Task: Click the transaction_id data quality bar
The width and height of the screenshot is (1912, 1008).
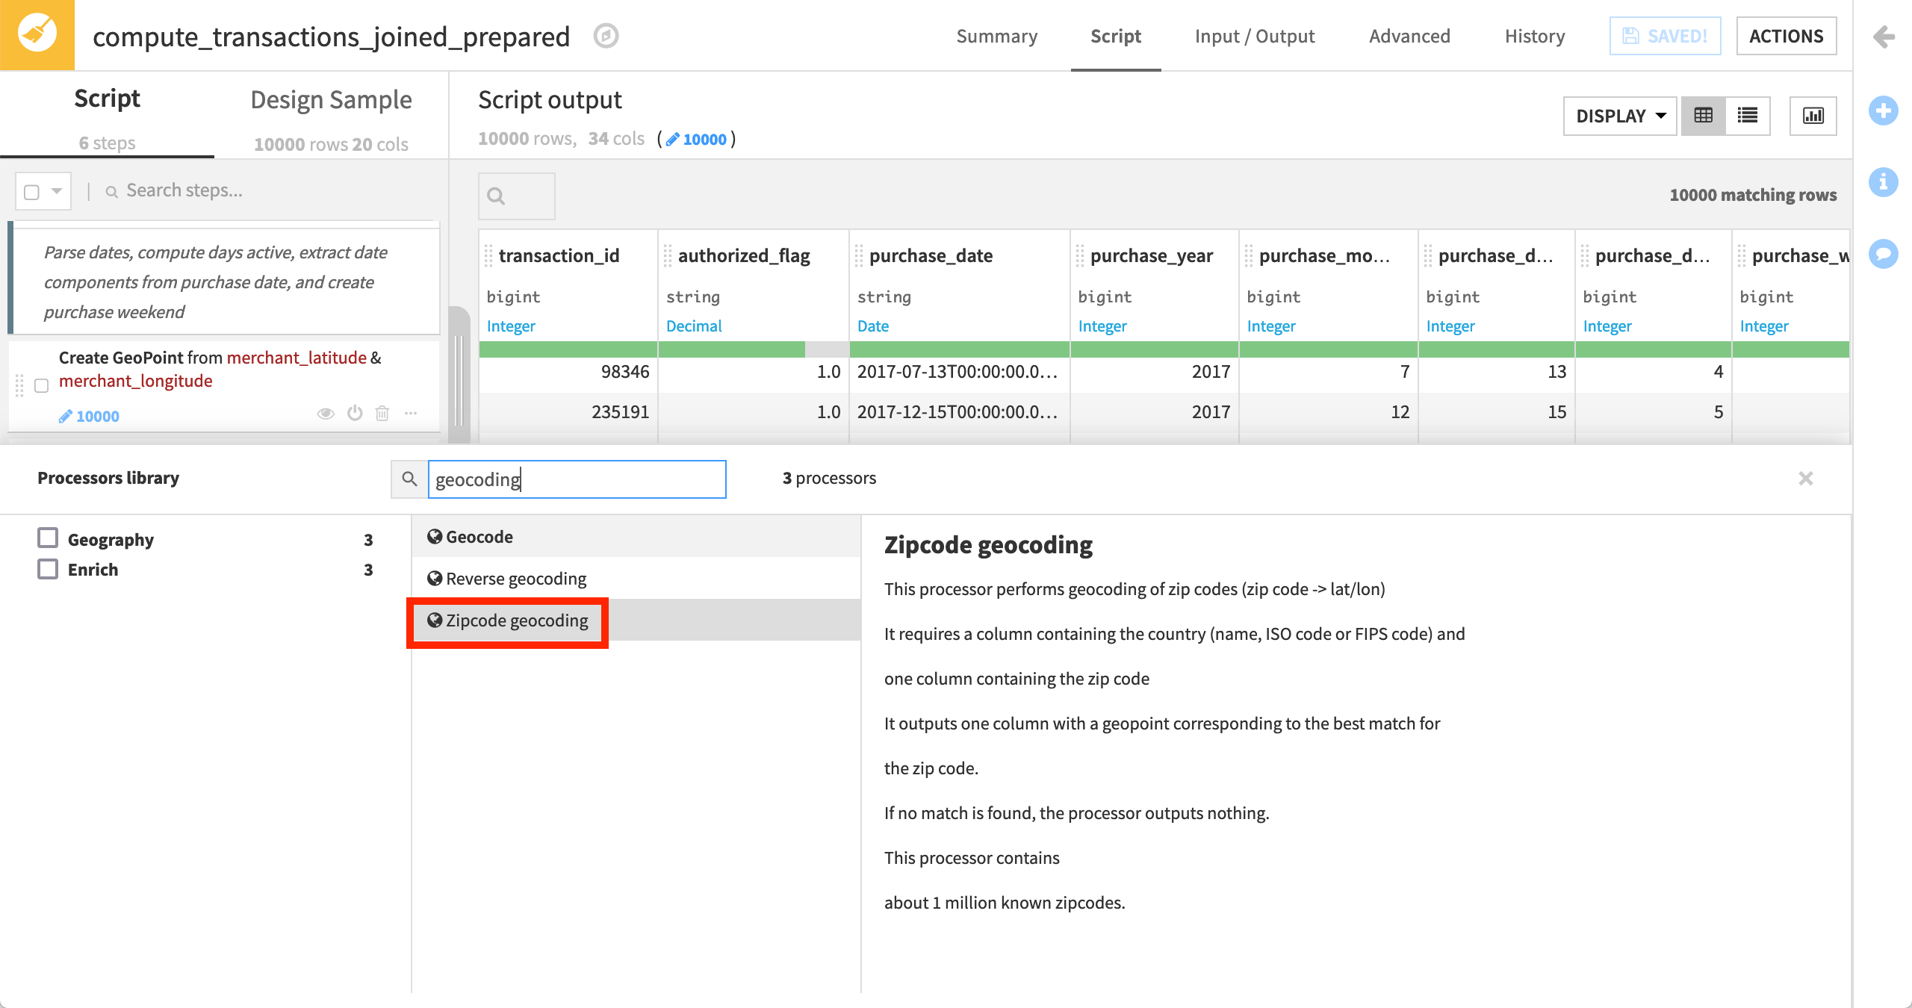Action: 568,349
